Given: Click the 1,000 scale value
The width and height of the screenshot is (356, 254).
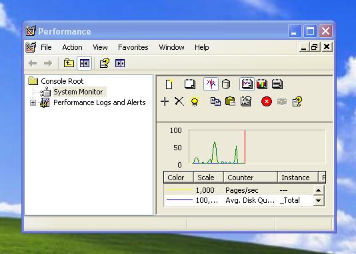Looking at the screenshot, I should click(205, 190).
